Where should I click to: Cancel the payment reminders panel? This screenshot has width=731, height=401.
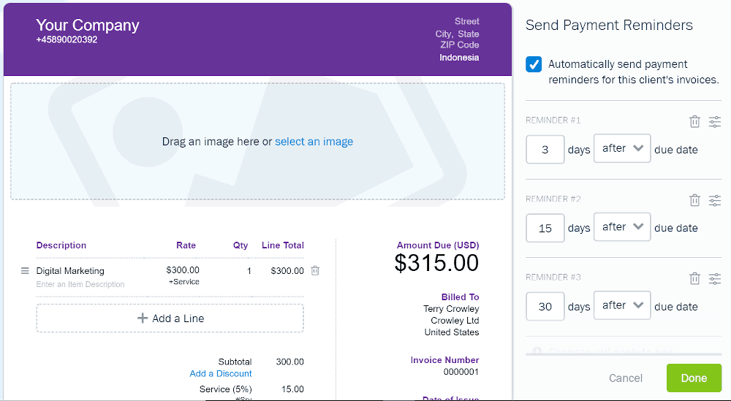[626, 378]
